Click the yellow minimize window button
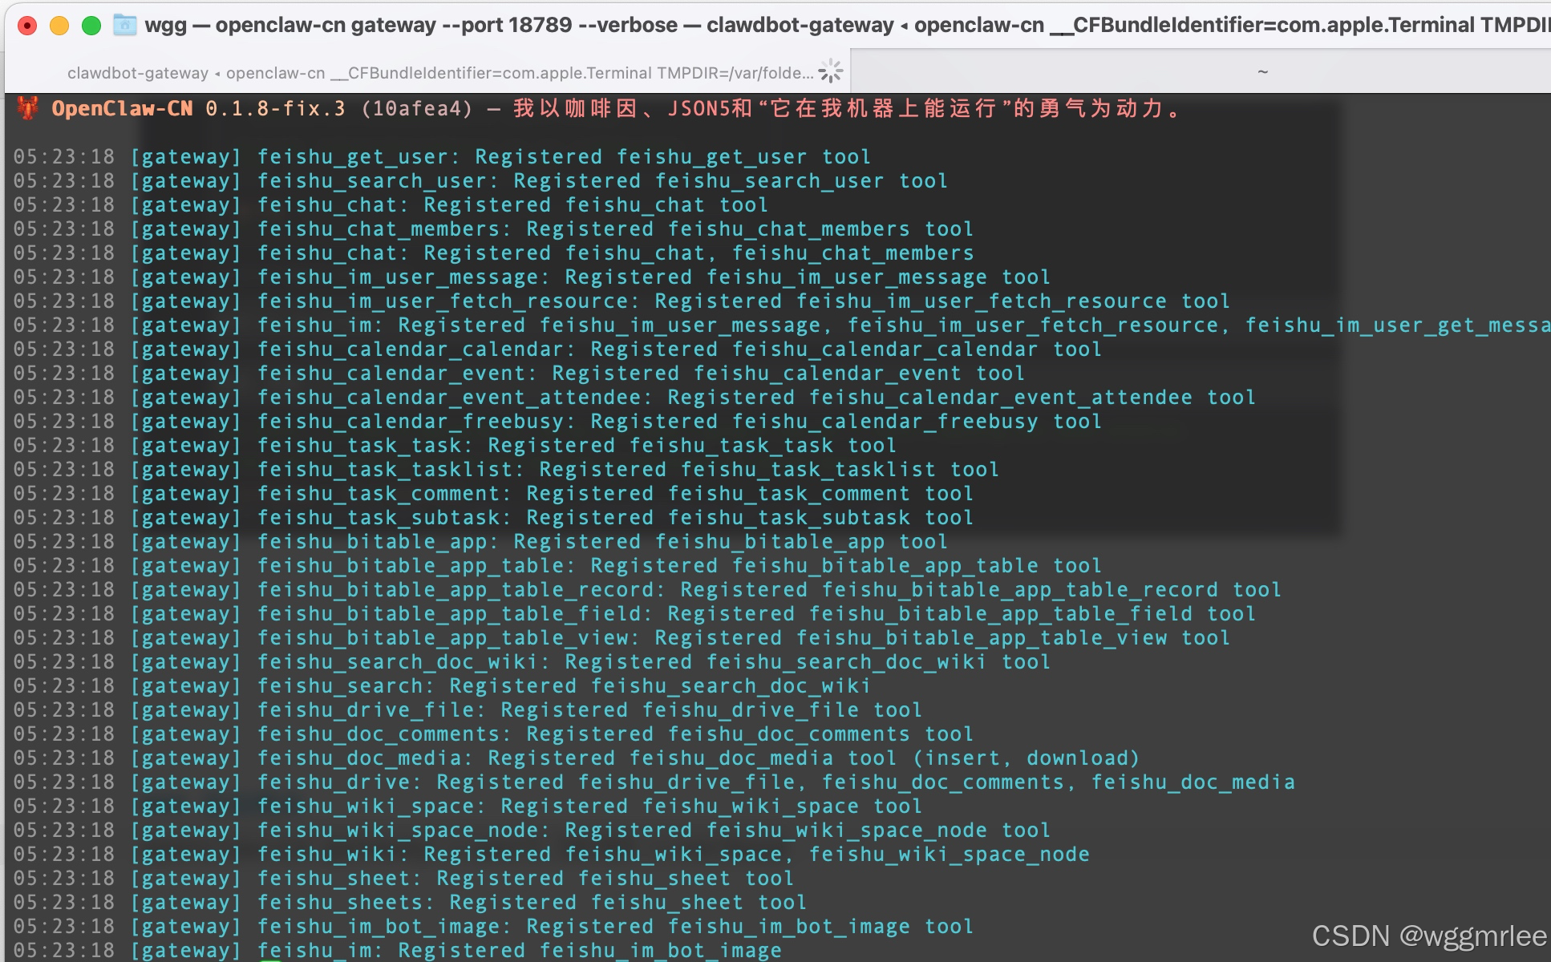Image resolution: width=1551 pixels, height=962 pixels. click(59, 26)
